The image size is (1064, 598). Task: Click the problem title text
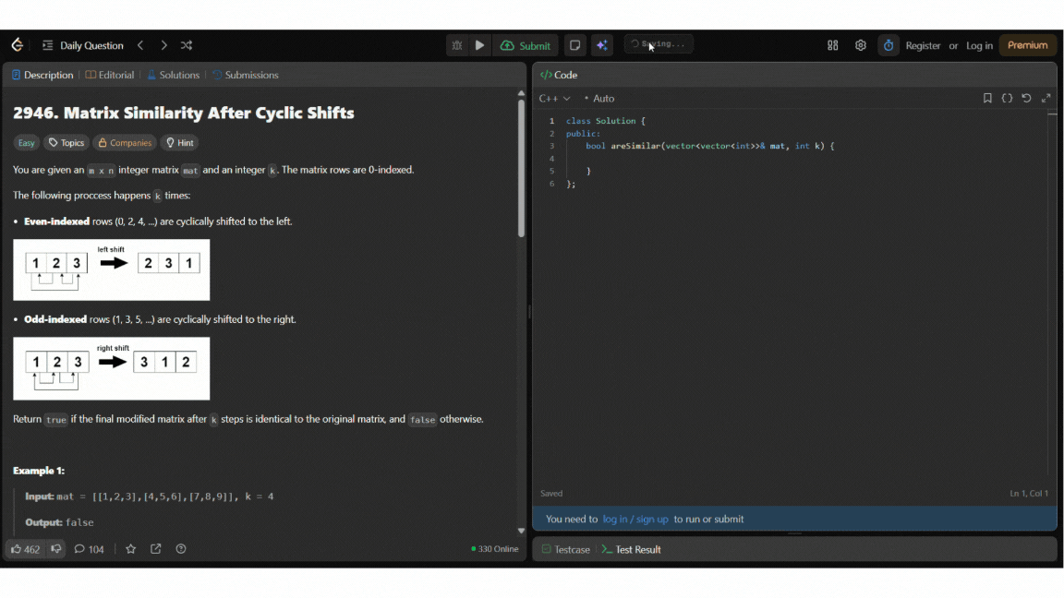click(x=183, y=113)
